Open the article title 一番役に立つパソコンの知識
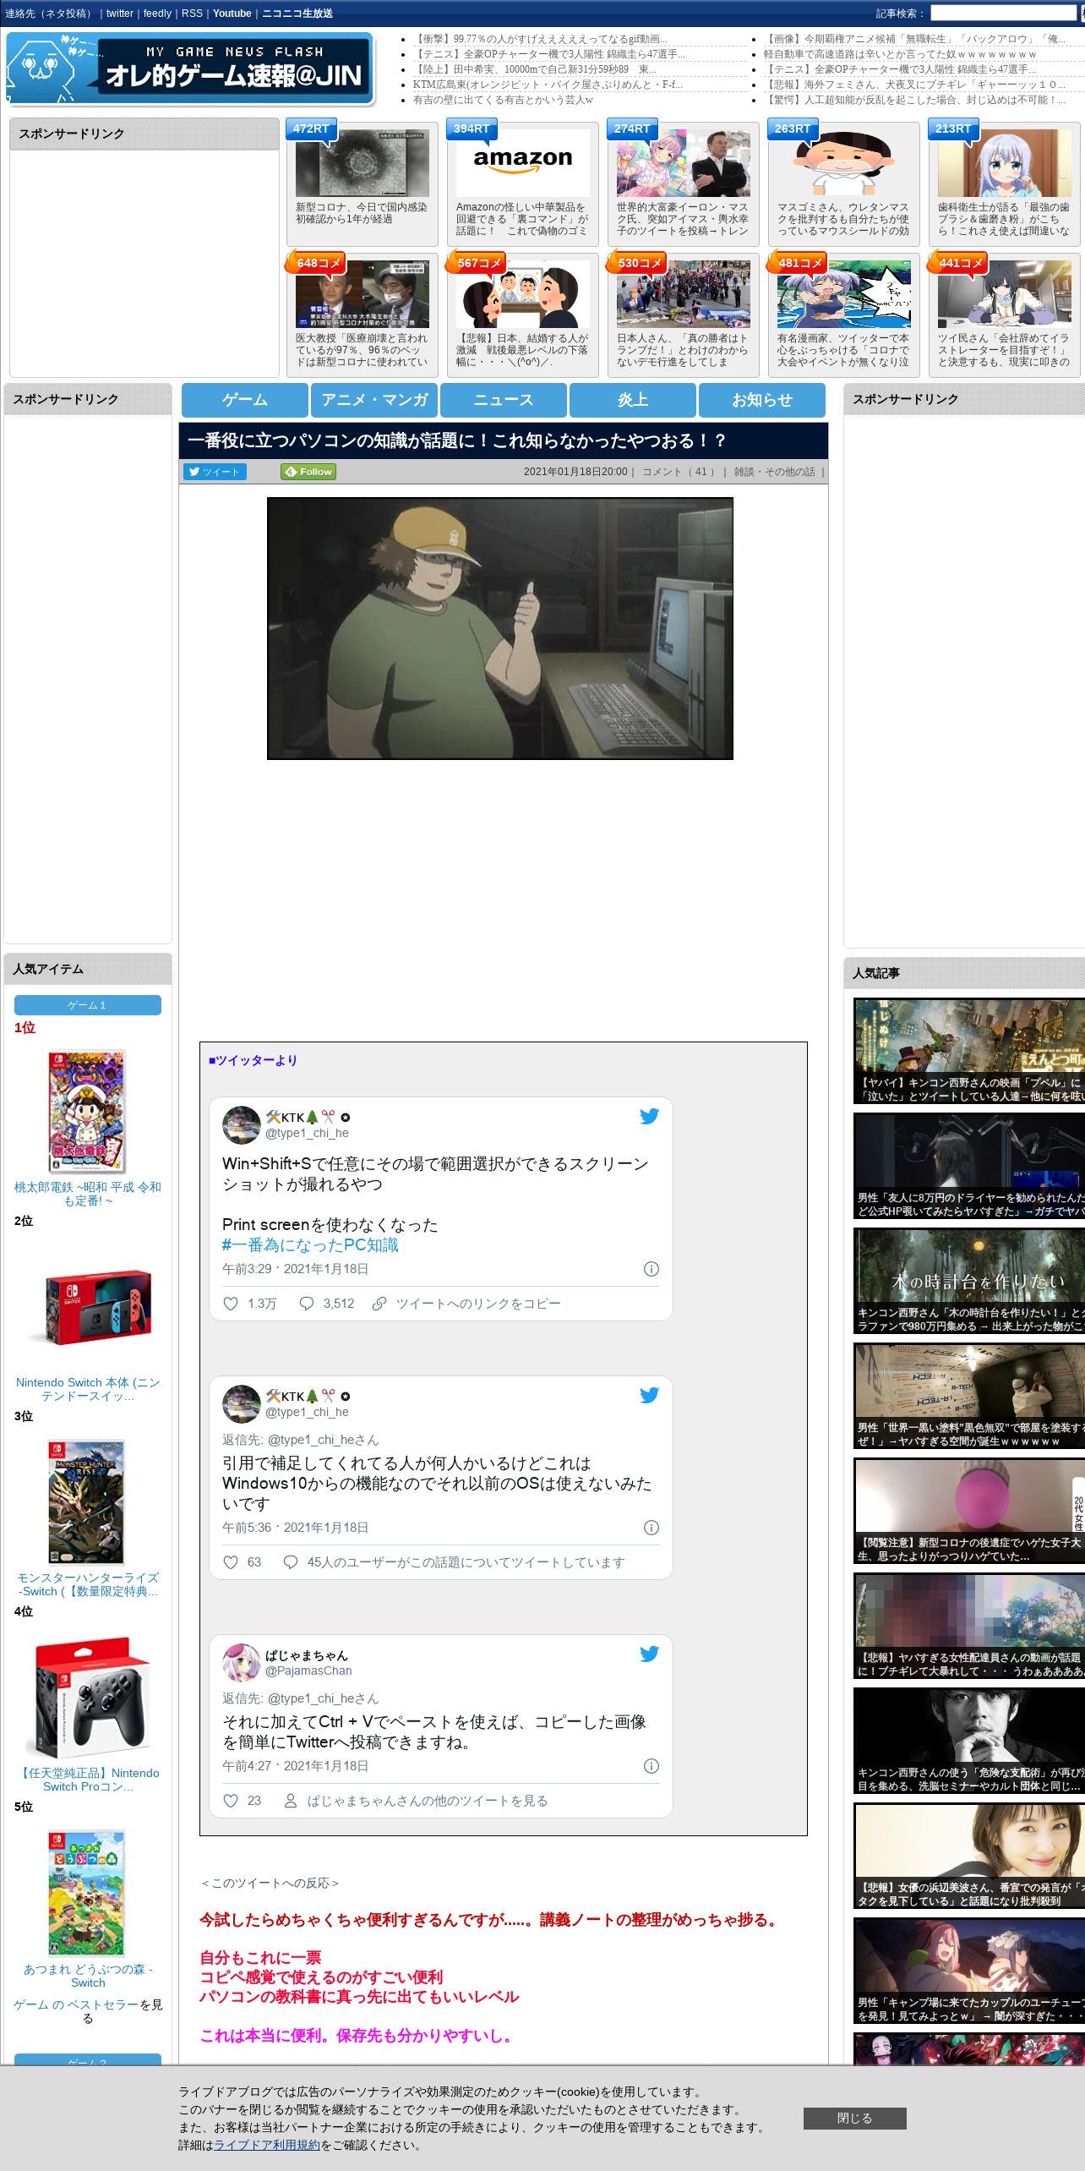 click(x=456, y=440)
